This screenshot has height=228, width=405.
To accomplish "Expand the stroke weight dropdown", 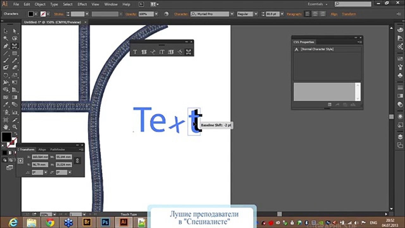I will coord(87,14).
